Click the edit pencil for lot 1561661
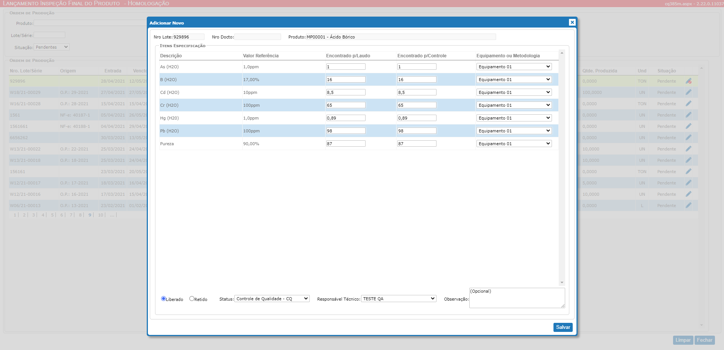Image resolution: width=724 pixels, height=350 pixels. (x=689, y=126)
